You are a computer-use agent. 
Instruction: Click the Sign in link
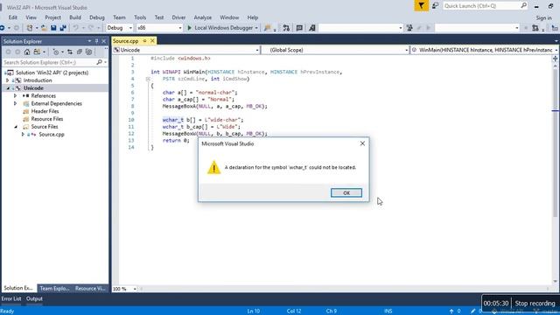click(x=543, y=17)
